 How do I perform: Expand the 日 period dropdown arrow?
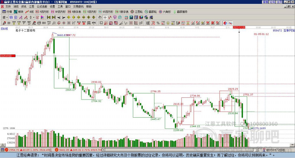(x=7, y=17)
